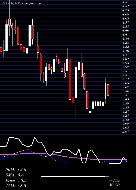Viewport: 136px width, 190px height.
Task: Click the 4.34 price axis label
Action: click(x=126, y=39)
